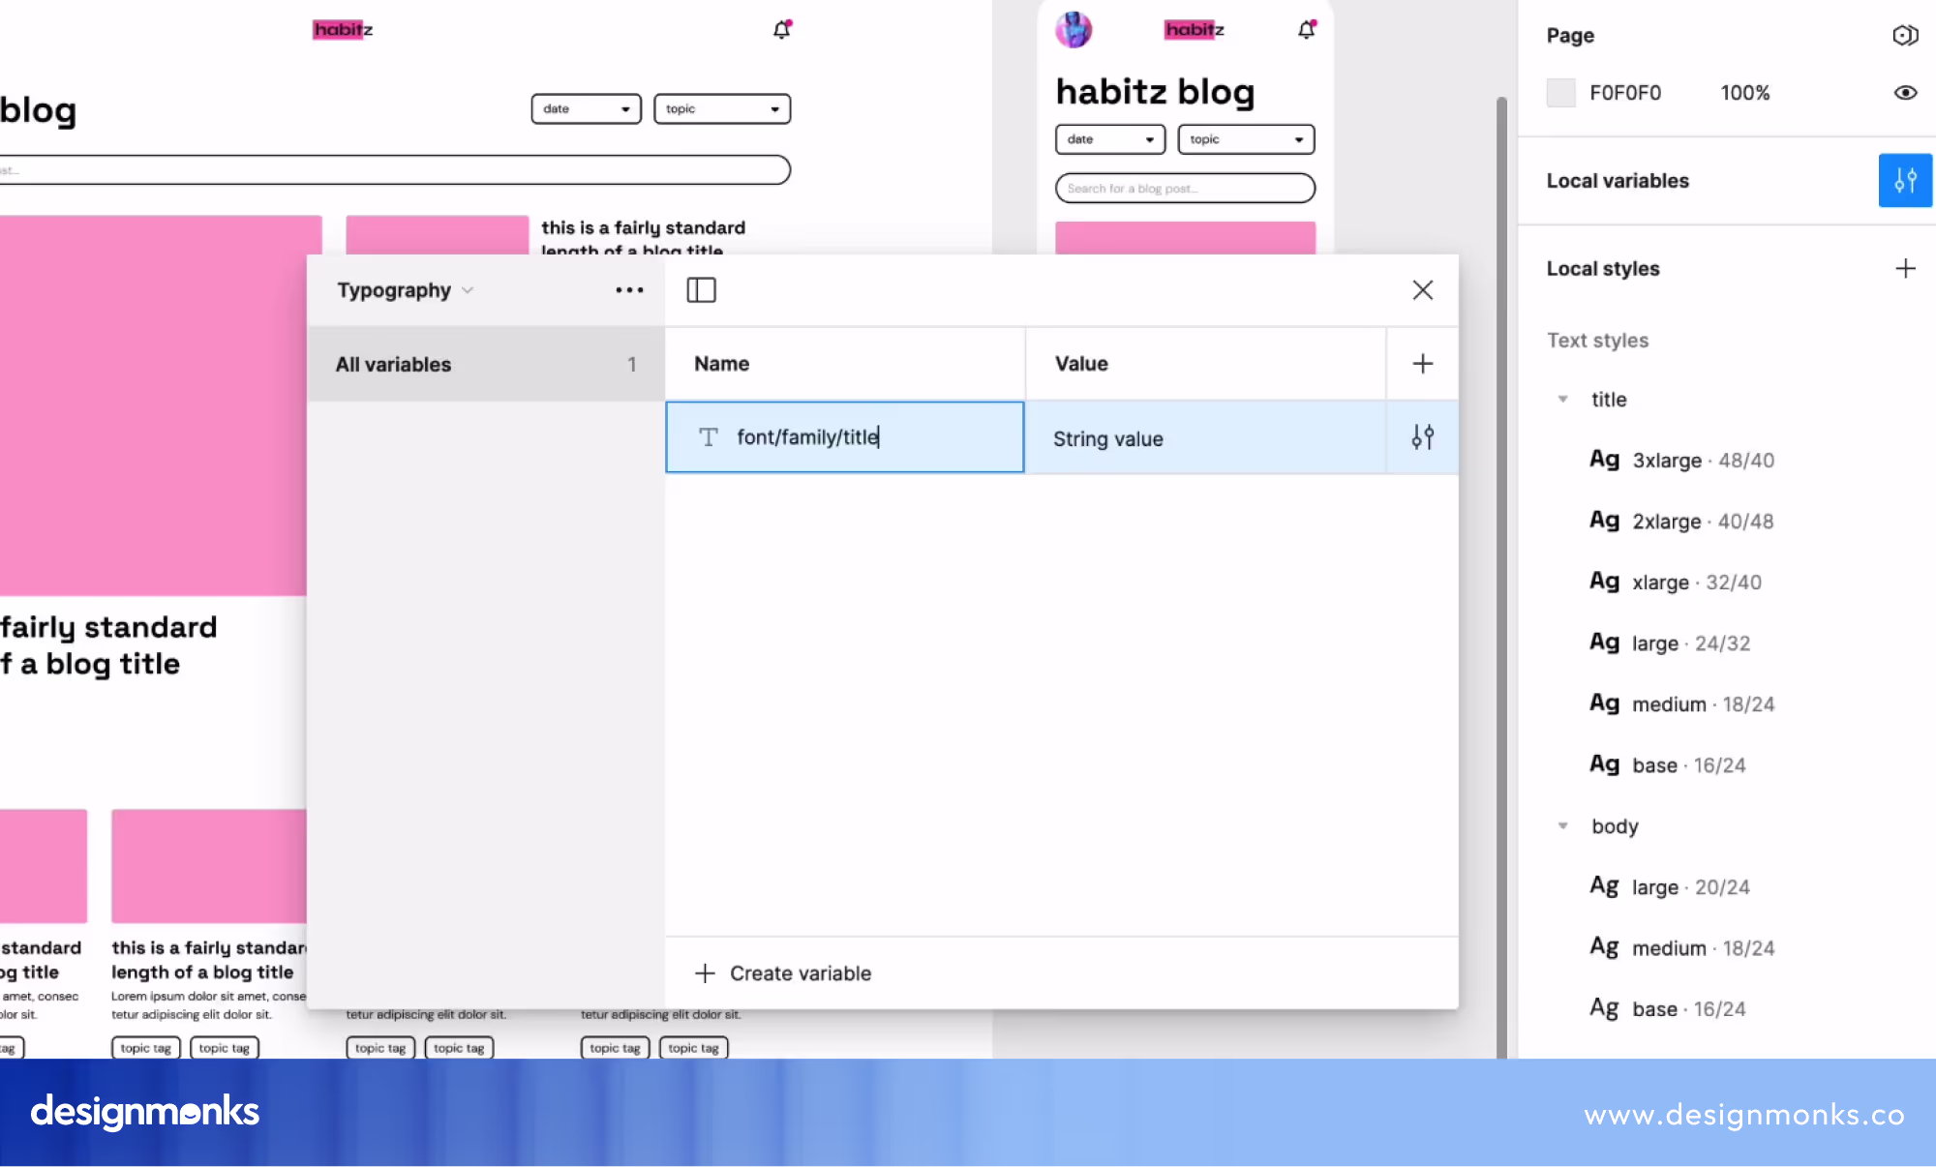
Task: Close the variables modal
Action: pyautogui.click(x=1422, y=290)
